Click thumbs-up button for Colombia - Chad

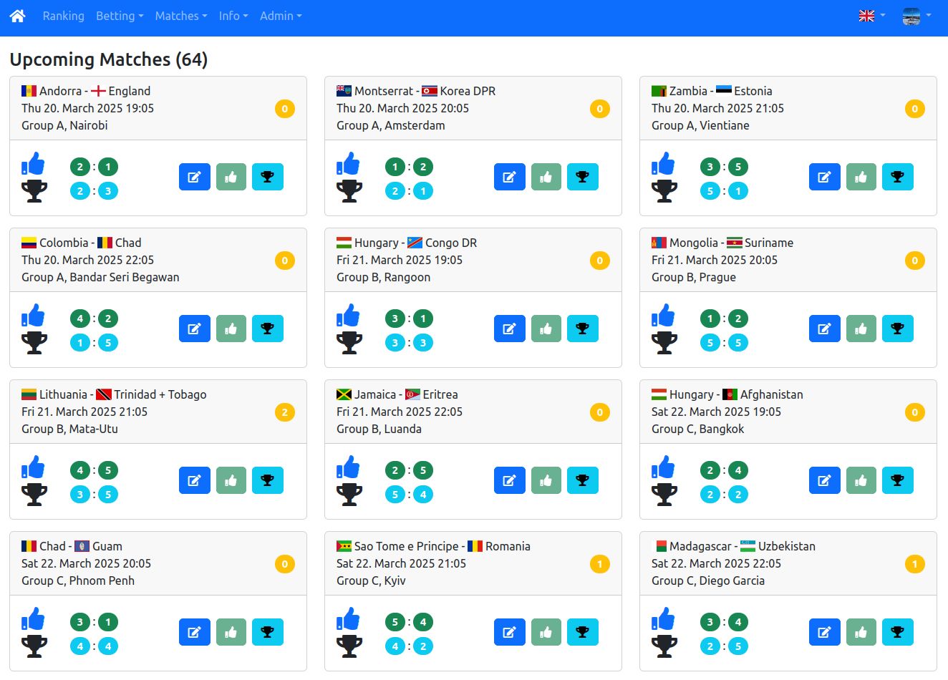(x=231, y=329)
